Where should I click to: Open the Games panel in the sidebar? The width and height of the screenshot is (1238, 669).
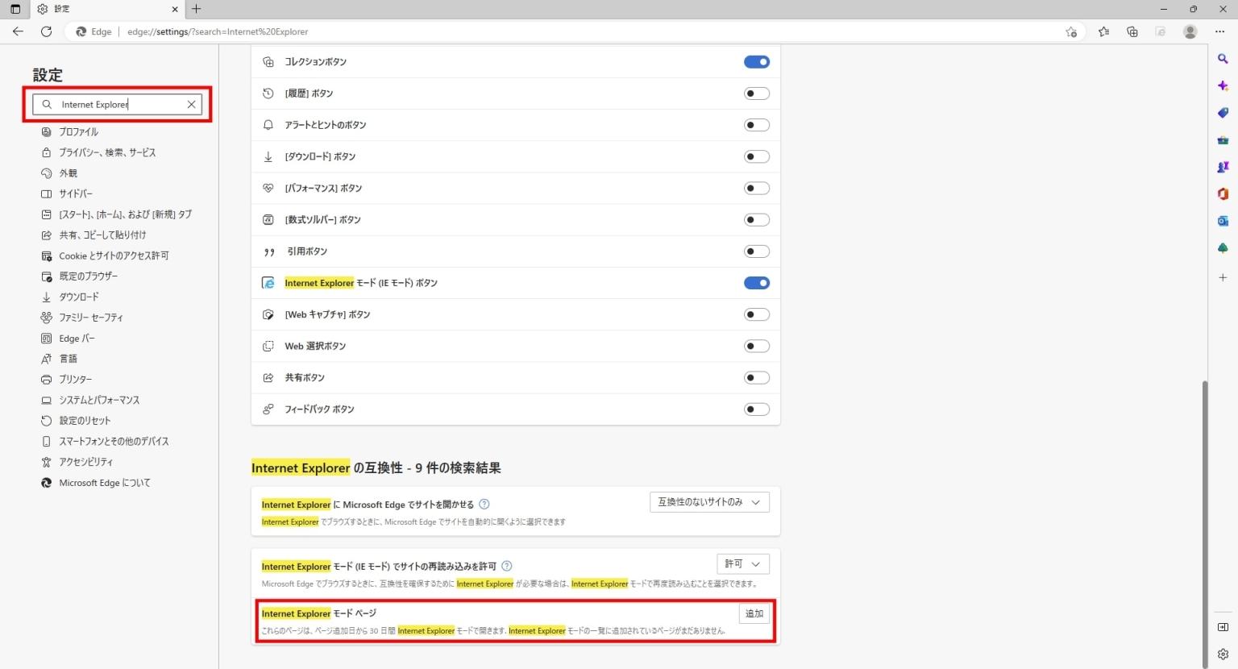[x=1223, y=167]
